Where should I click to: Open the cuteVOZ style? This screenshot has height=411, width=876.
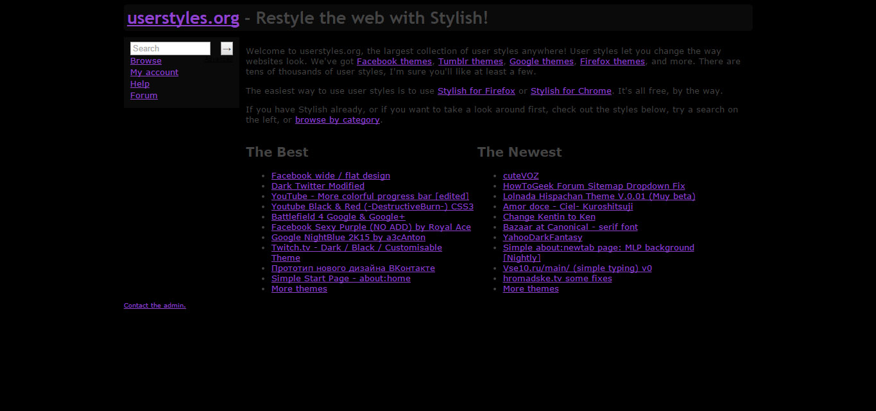pyautogui.click(x=521, y=176)
